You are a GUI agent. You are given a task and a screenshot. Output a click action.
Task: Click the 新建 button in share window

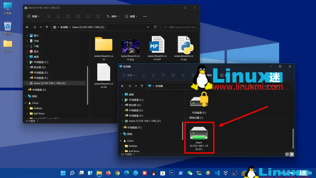(x=33, y=16)
